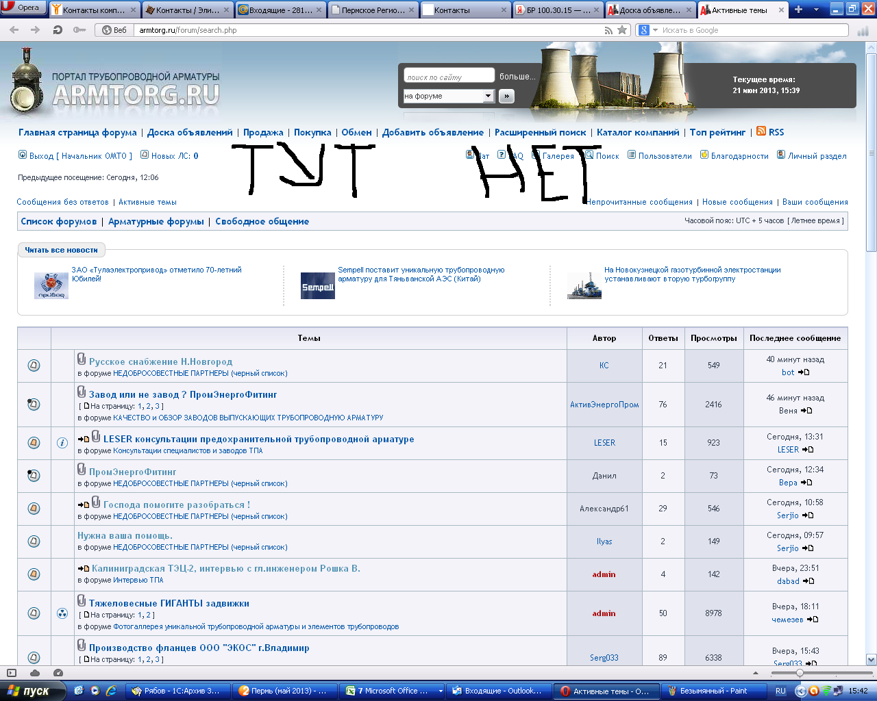877x701 pixels.
Task: Toggle Opera Link cloud icon
Action: [35, 673]
